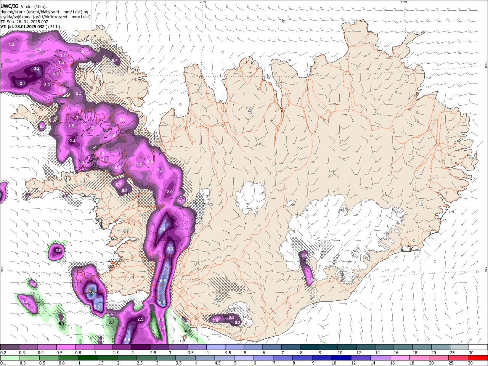The image size is (488, 366).
Task: Select upper legend swatch between 3 and 3.5
Action: [x=178, y=347]
